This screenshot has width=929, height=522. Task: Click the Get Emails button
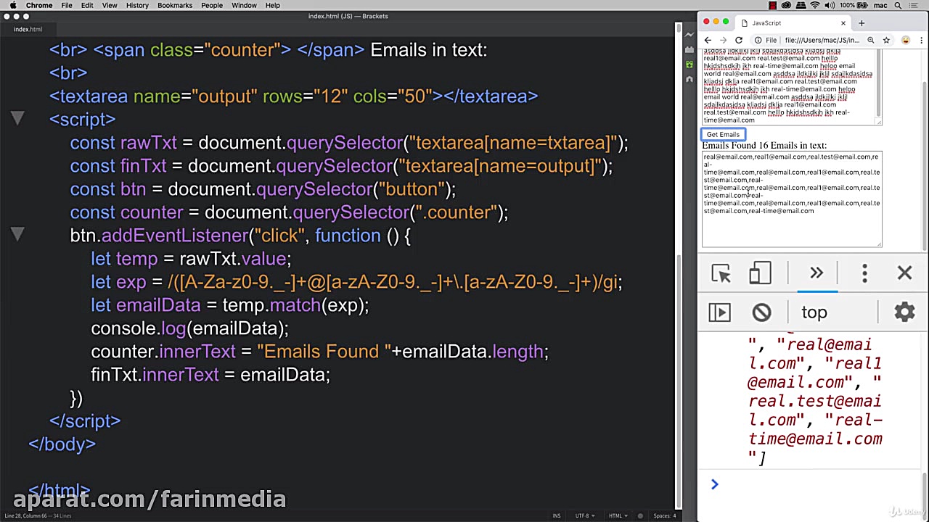(723, 134)
